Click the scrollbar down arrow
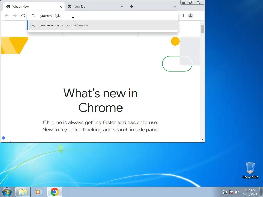This screenshot has height=197, width=263. tap(202, 139)
